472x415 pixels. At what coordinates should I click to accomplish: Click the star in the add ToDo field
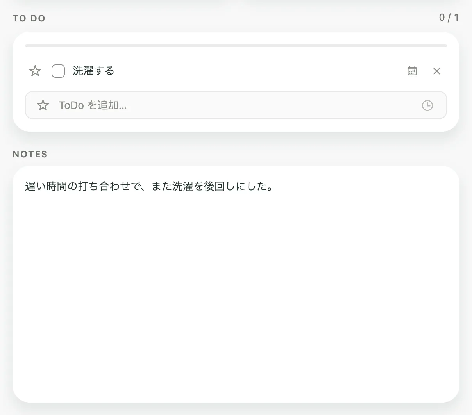coord(43,105)
